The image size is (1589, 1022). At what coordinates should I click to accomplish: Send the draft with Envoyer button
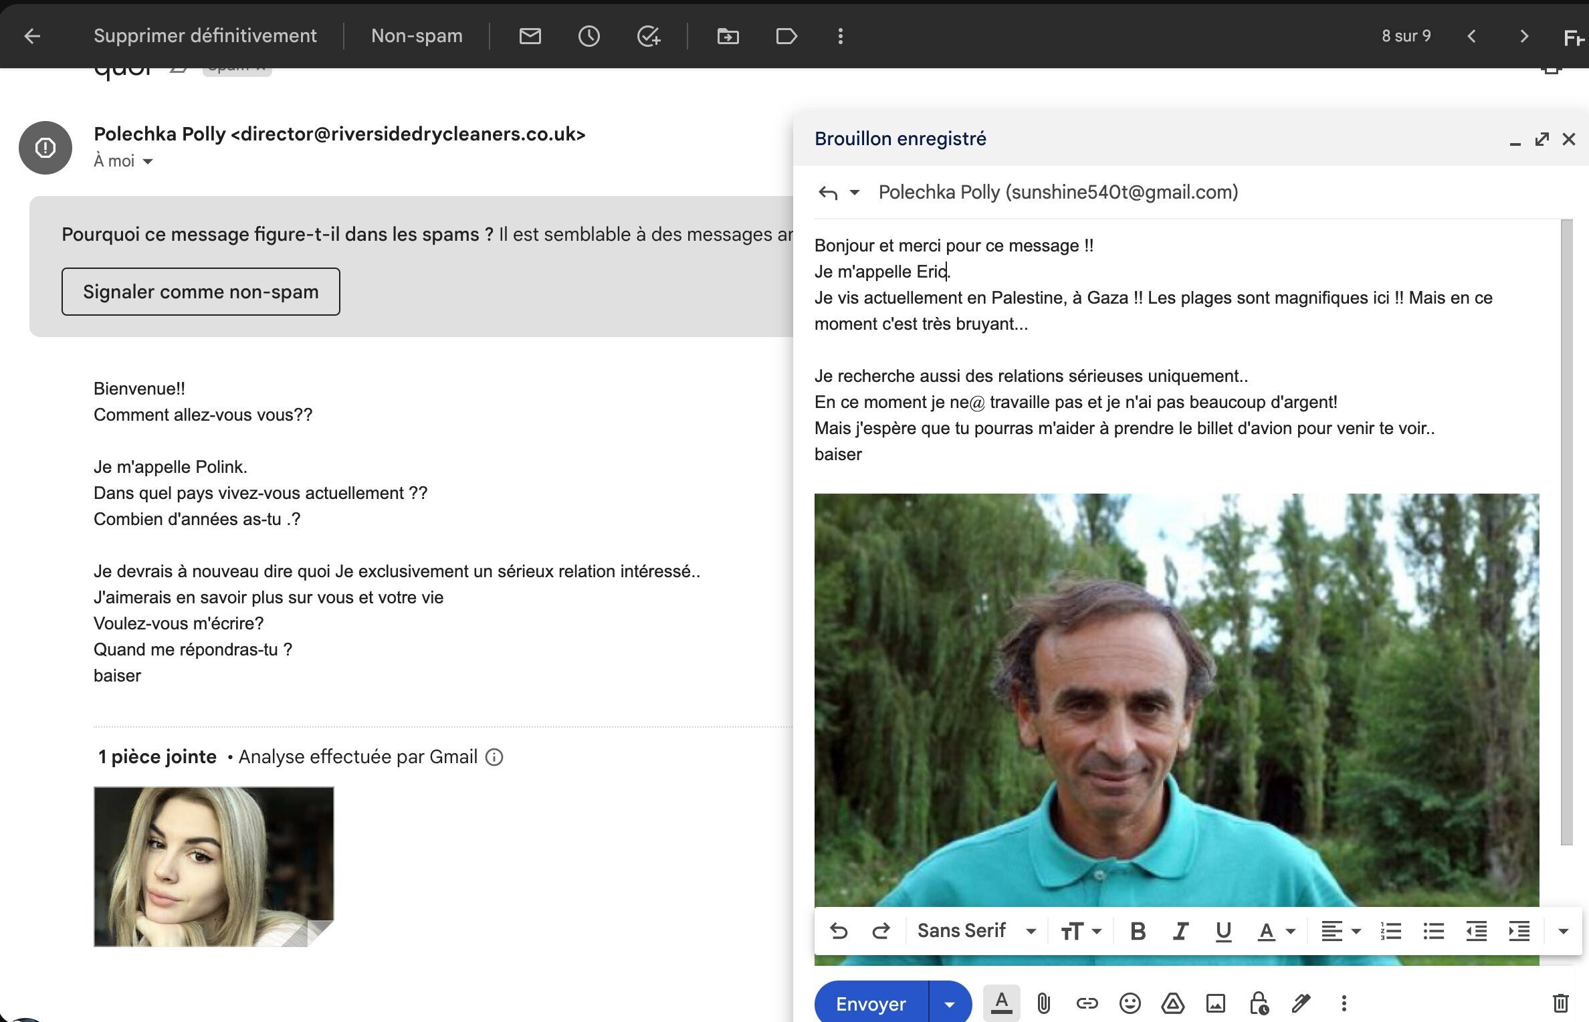click(x=871, y=1004)
